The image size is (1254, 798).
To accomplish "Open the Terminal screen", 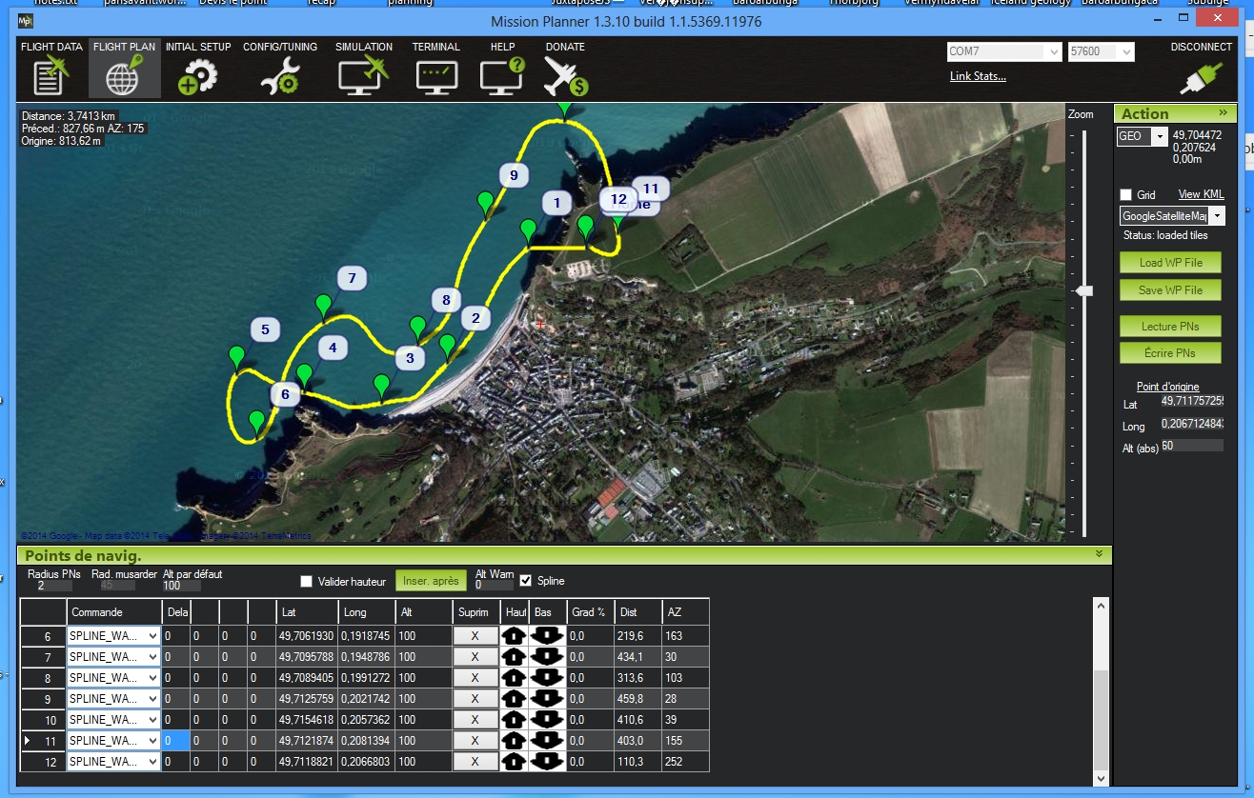I will pos(436,69).
